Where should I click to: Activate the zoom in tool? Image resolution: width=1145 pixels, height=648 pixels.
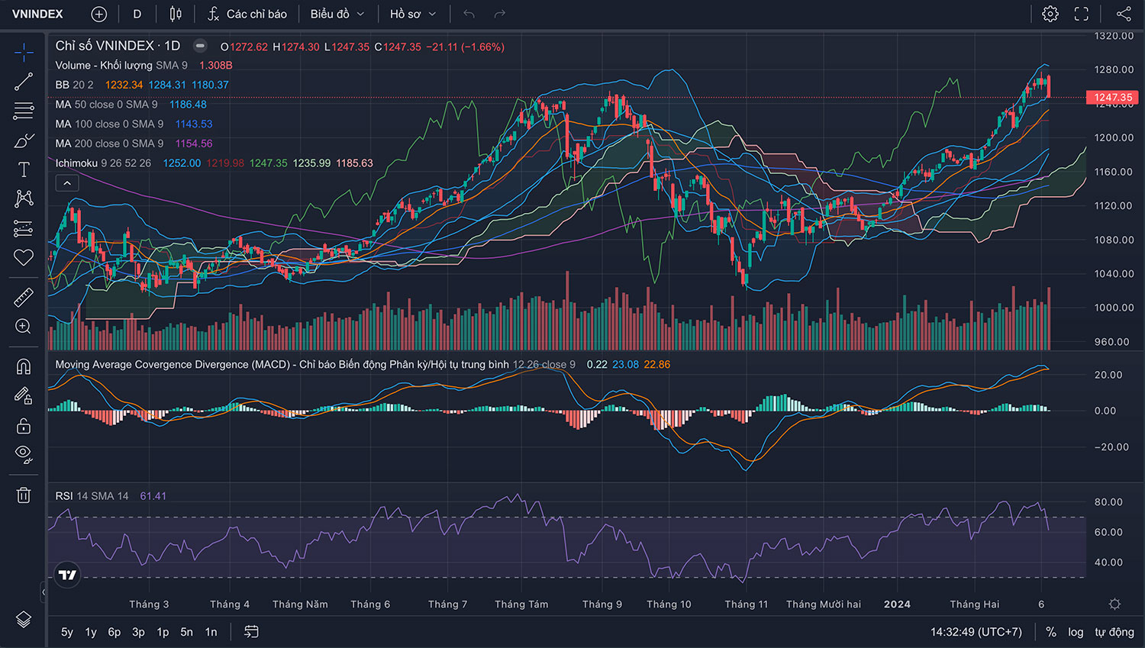tap(24, 327)
